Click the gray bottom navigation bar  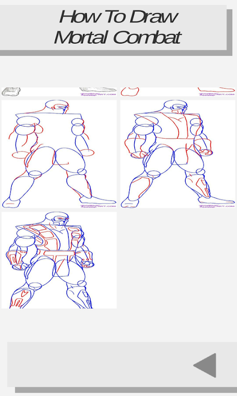tap(122, 365)
